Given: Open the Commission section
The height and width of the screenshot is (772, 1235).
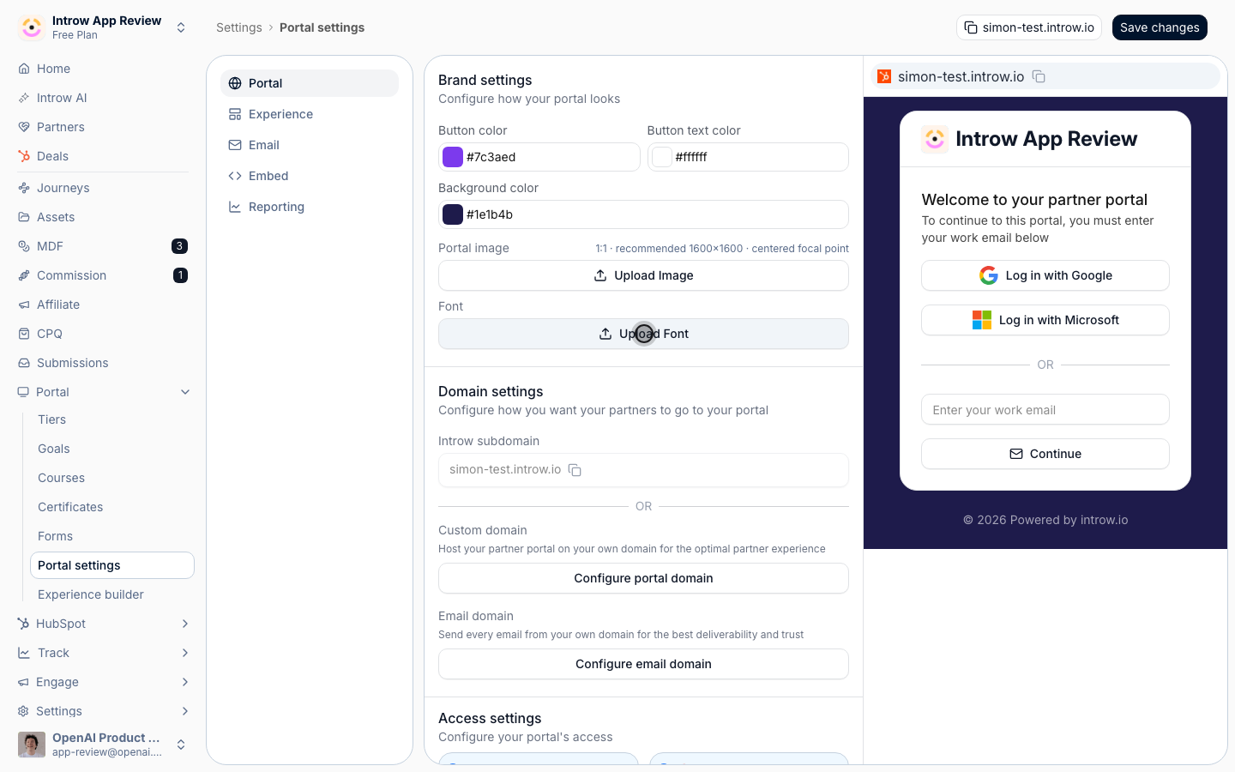Looking at the screenshot, I should [x=103, y=275].
